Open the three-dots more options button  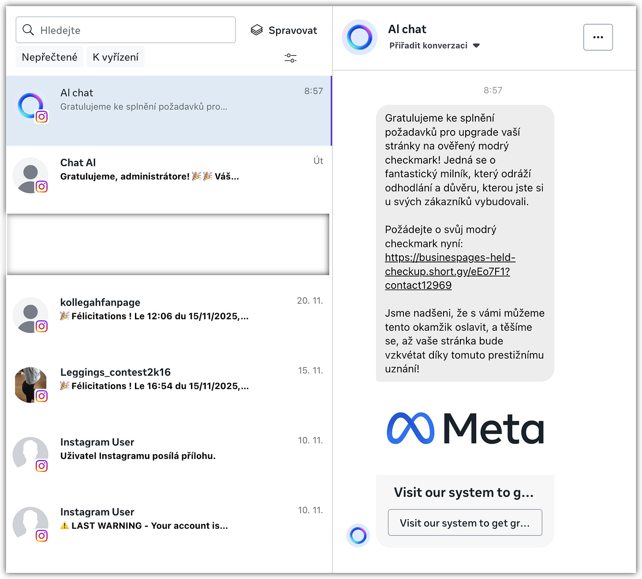pos(598,37)
